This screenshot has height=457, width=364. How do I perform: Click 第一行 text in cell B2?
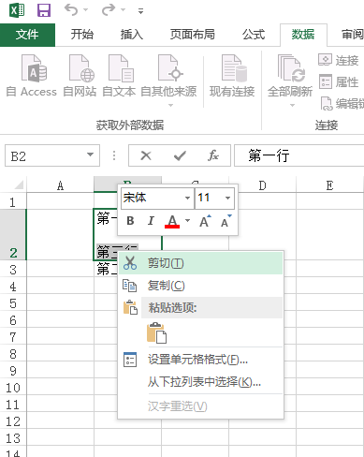pyautogui.click(x=107, y=218)
